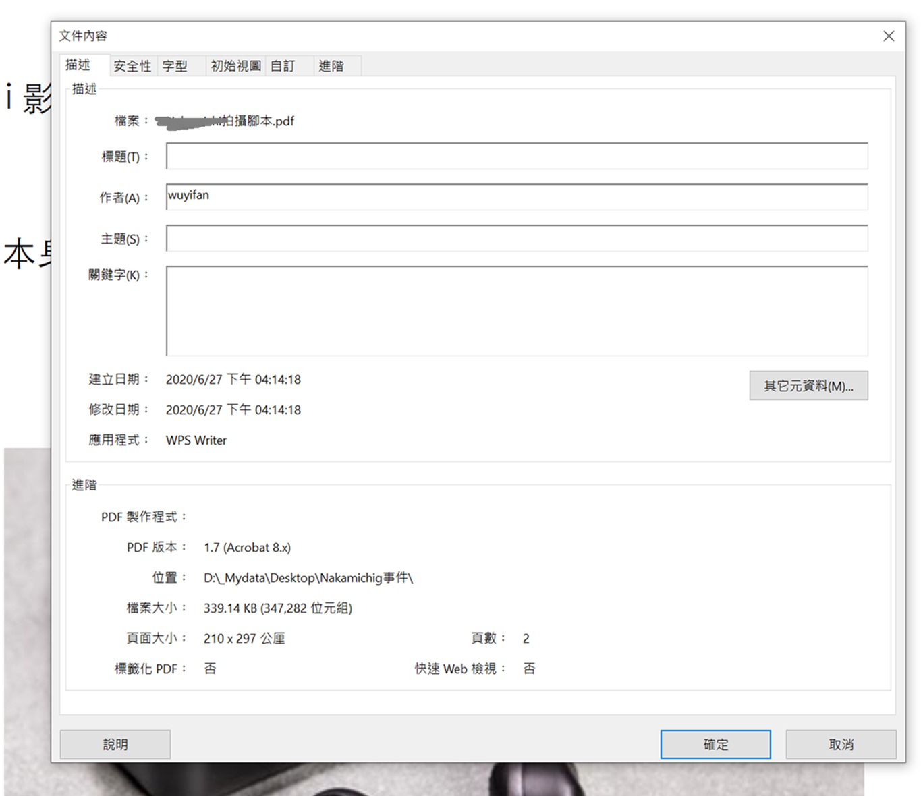
Task: Click into the 標題 text field
Action: (x=516, y=157)
